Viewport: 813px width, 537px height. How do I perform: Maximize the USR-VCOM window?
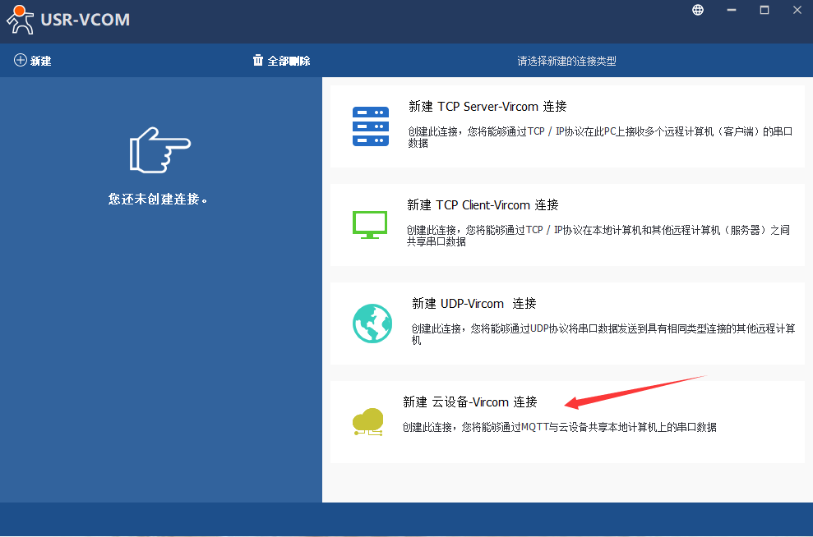764,10
